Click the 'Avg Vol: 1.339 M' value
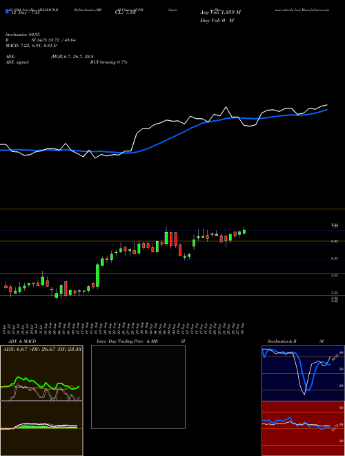345x456 pixels. pyautogui.click(x=220, y=12)
